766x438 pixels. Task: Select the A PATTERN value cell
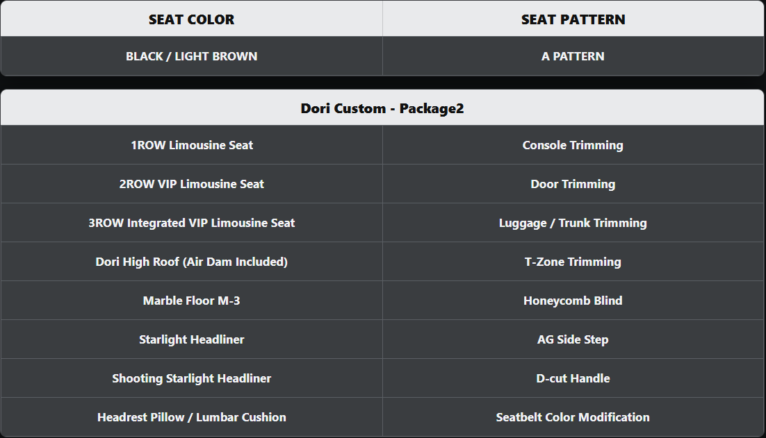573,56
